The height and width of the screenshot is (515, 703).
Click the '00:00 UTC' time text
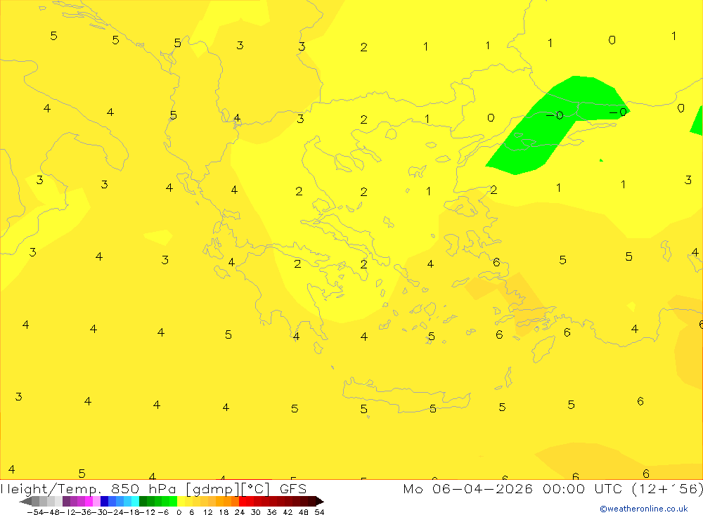click(582, 488)
